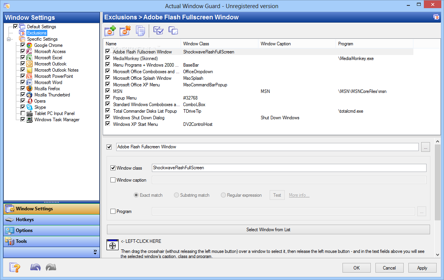Click the Window class text field
This screenshot has width=444, height=280.
(289, 168)
